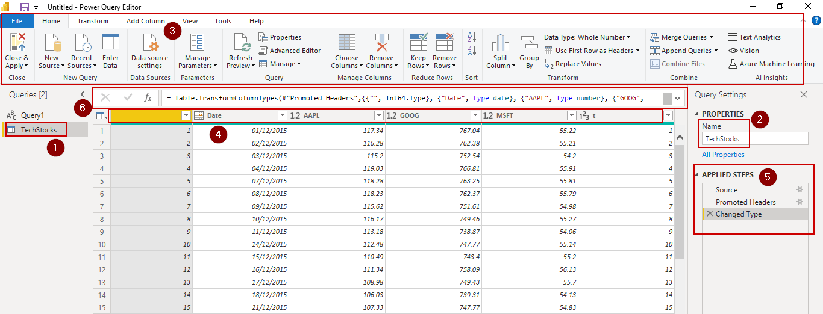Image resolution: width=823 pixels, height=314 pixels.
Task: Sort ascending with the A-Z icon
Action: (x=472, y=37)
